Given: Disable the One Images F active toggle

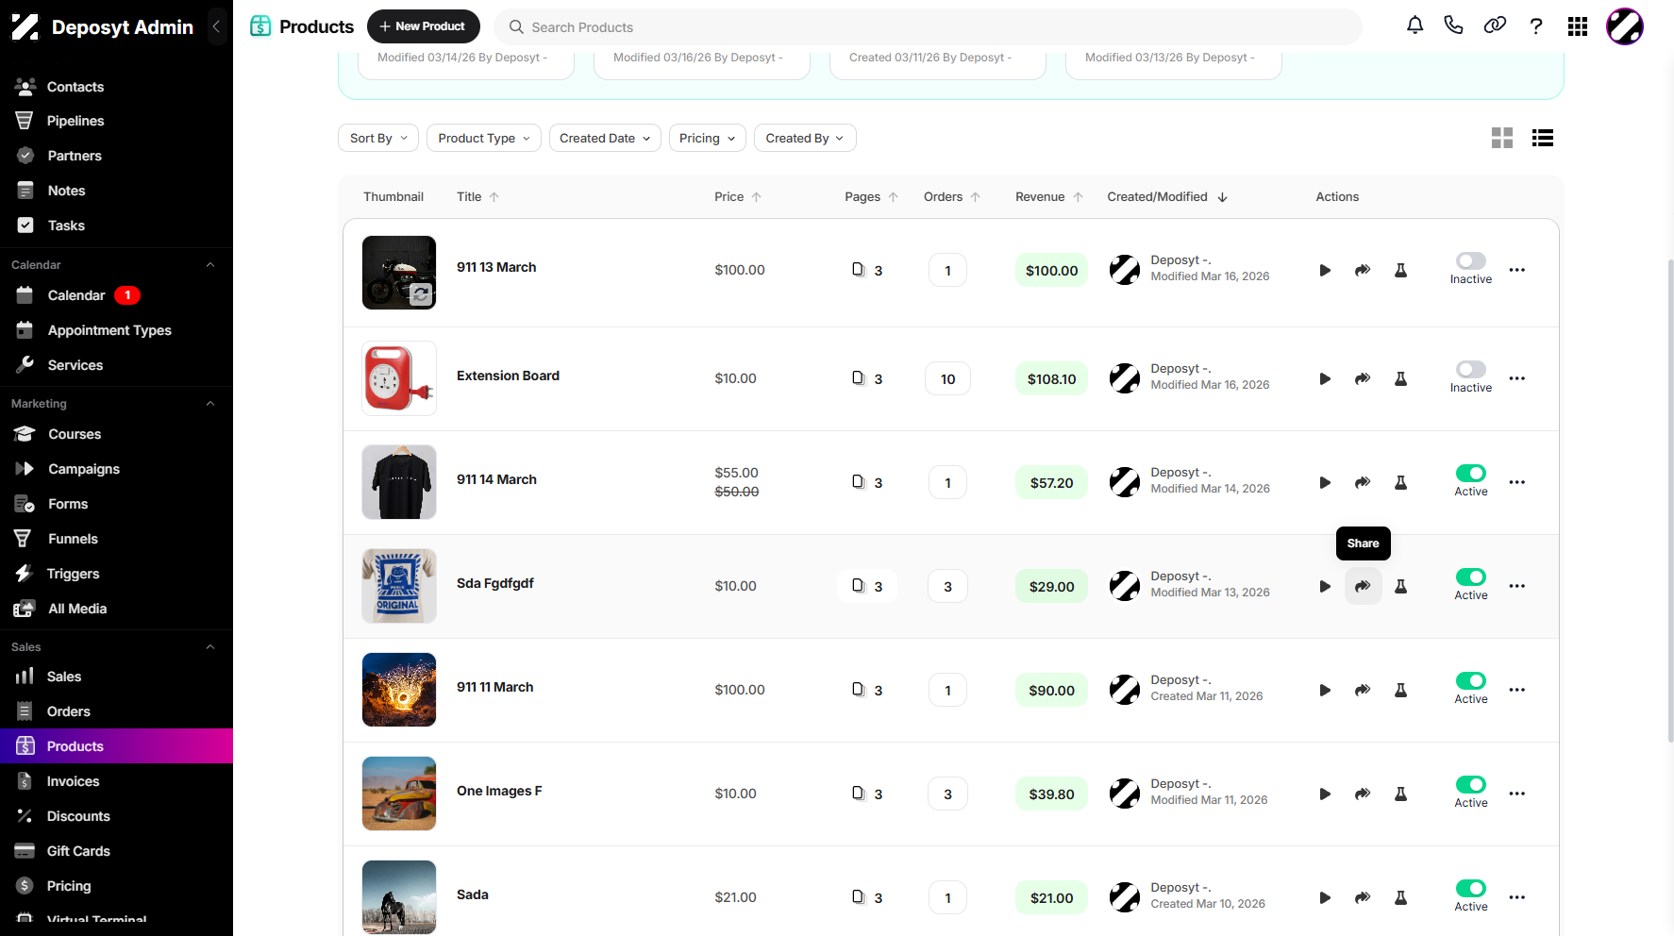Looking at the screenshot, I should tap(1471, 784).
